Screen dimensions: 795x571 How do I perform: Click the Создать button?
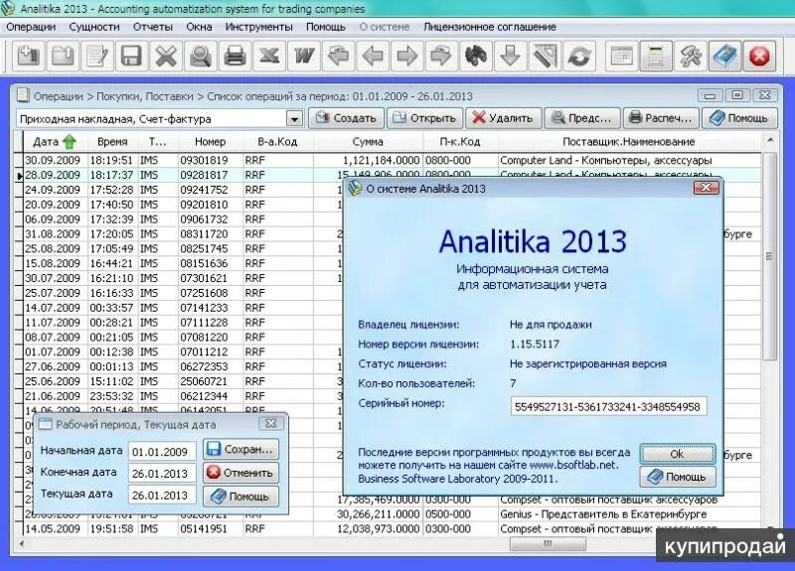click(346, 118)
